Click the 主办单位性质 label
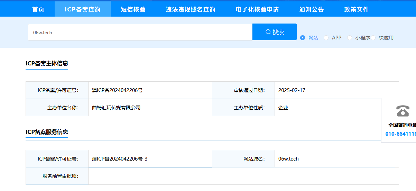This screenshot has width=416, height=191. 249,108
